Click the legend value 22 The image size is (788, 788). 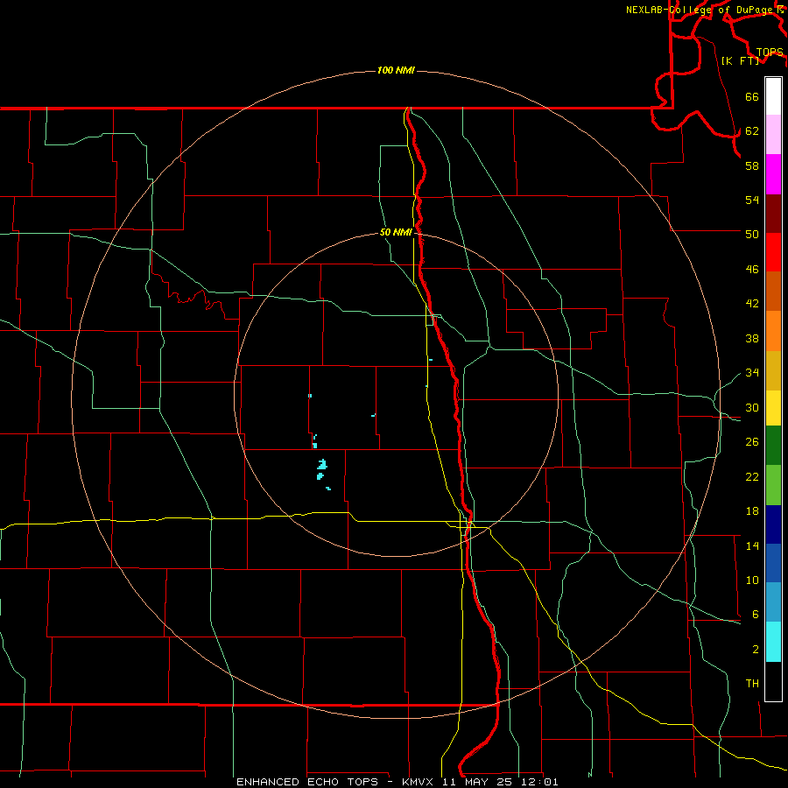(x=752, y=476)
